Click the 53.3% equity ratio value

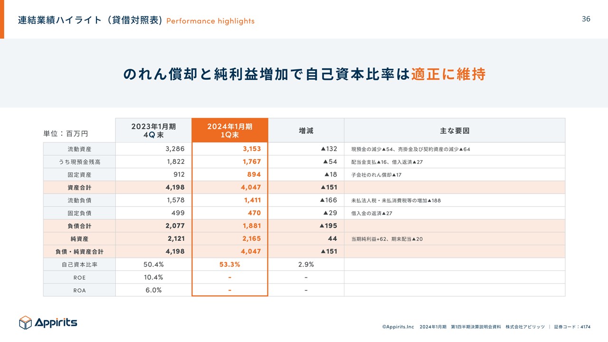coord(229,265)
